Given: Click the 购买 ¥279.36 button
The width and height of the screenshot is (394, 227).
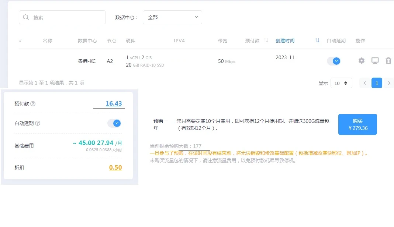Looking at the screenshot, I should click(357, 124).
